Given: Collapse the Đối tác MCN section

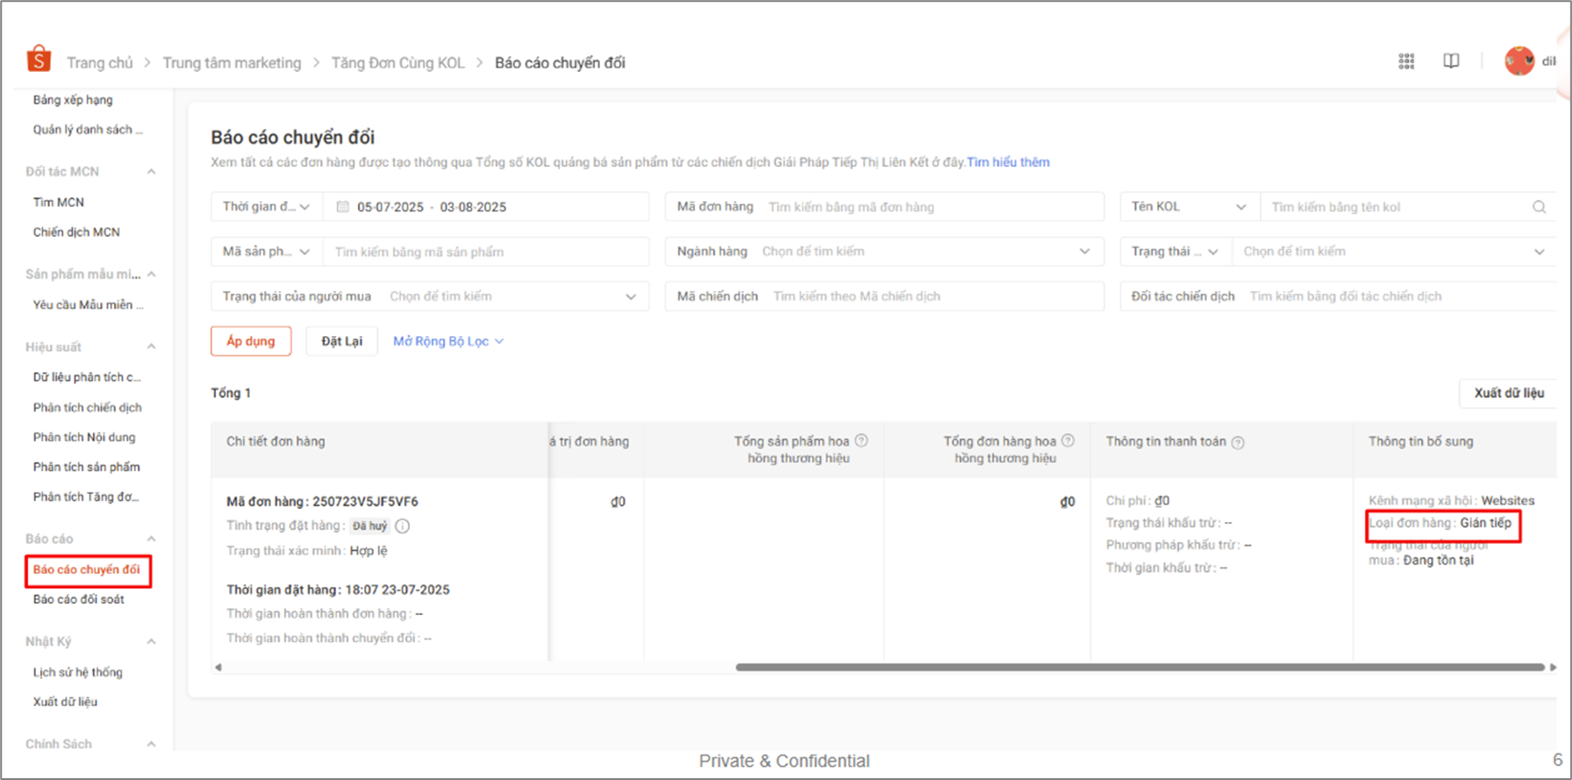Looking at the screenshot, I should click(151, 171).
